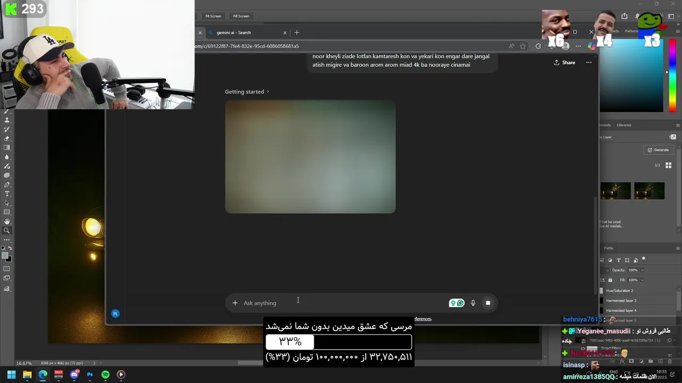The image size is (682, 383).
Task: Click the Generate button in Photoshop panel
Action: click(x=658, y=150)
